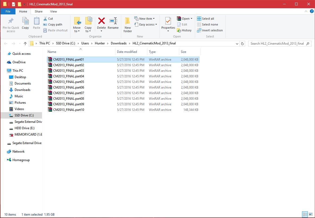315x218 pixels.
Task: Switch to the Home tab
Action: pyautogui.click(x=23, y=11)
